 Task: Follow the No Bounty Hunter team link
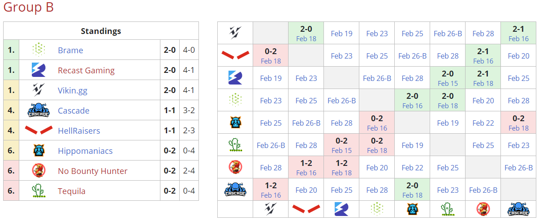tap(92, 171)
